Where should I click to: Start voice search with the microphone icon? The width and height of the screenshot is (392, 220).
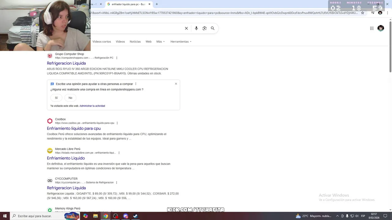coord(196,28)
